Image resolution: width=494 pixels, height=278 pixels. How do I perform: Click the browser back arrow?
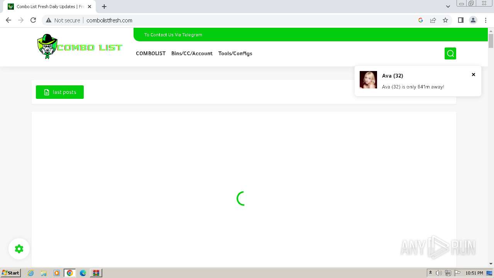point(8,20)
